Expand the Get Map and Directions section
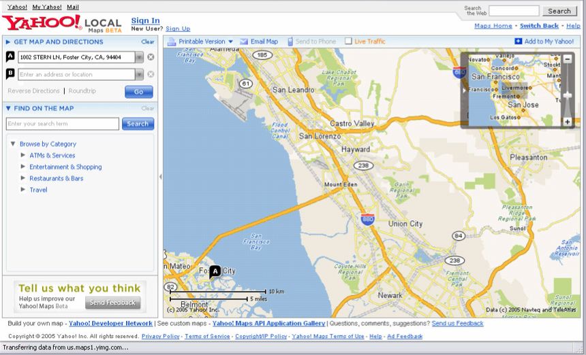 coord(8,42)
